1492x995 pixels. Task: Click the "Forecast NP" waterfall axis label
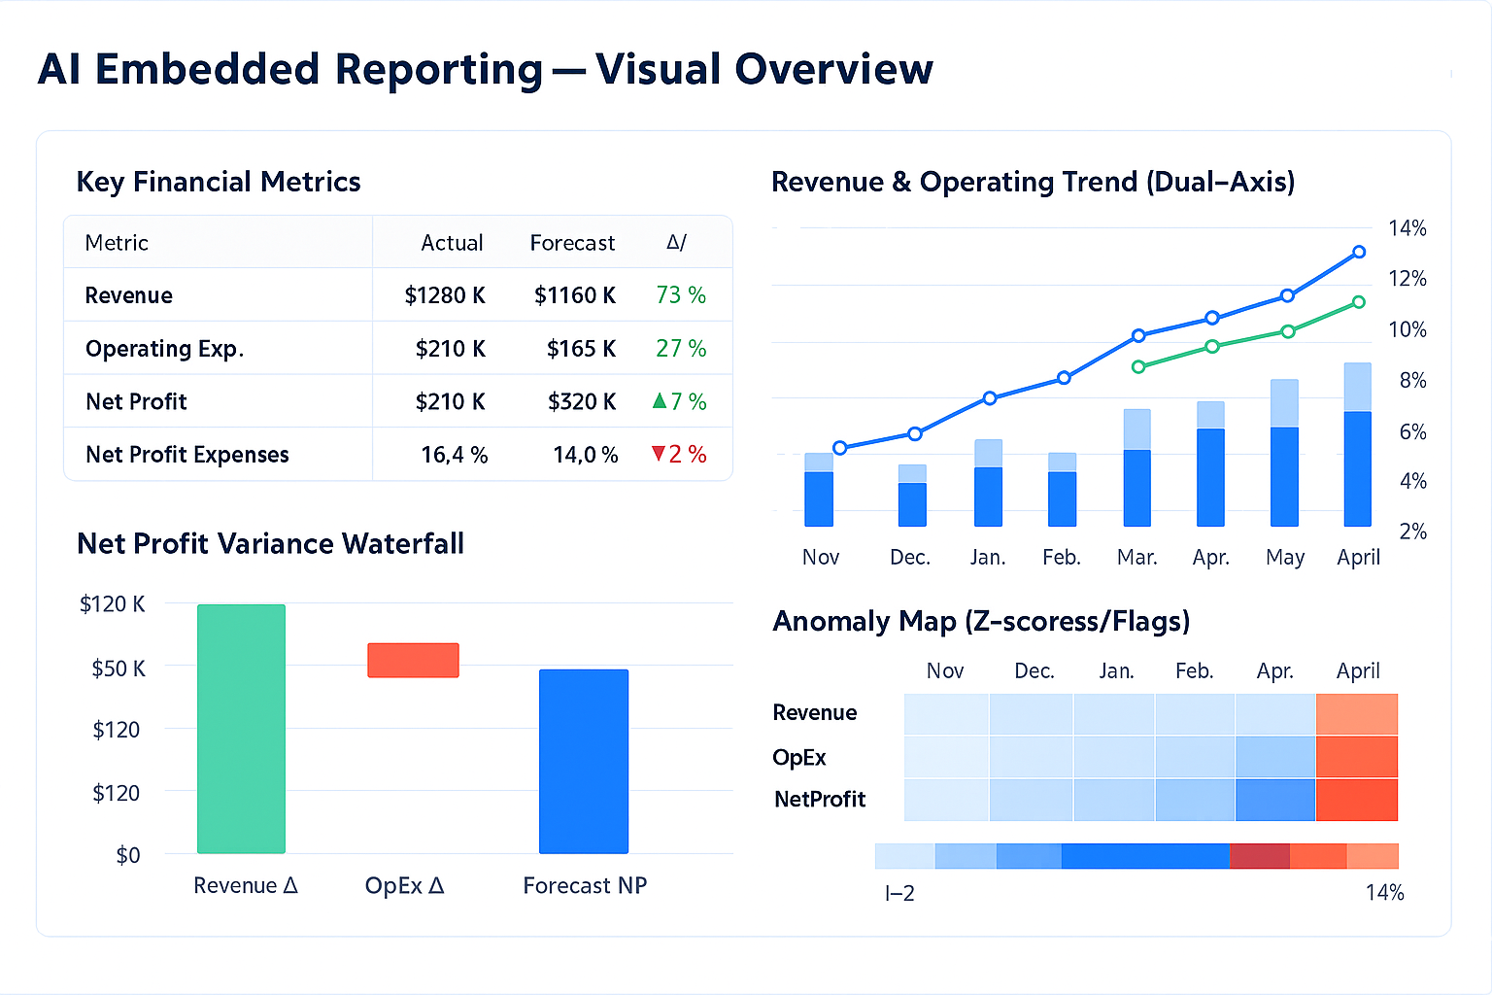point(585,885)
